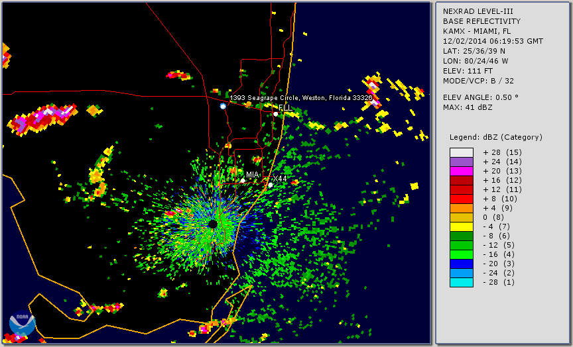Click the '0 (8)' legend label text

[493, 217]
